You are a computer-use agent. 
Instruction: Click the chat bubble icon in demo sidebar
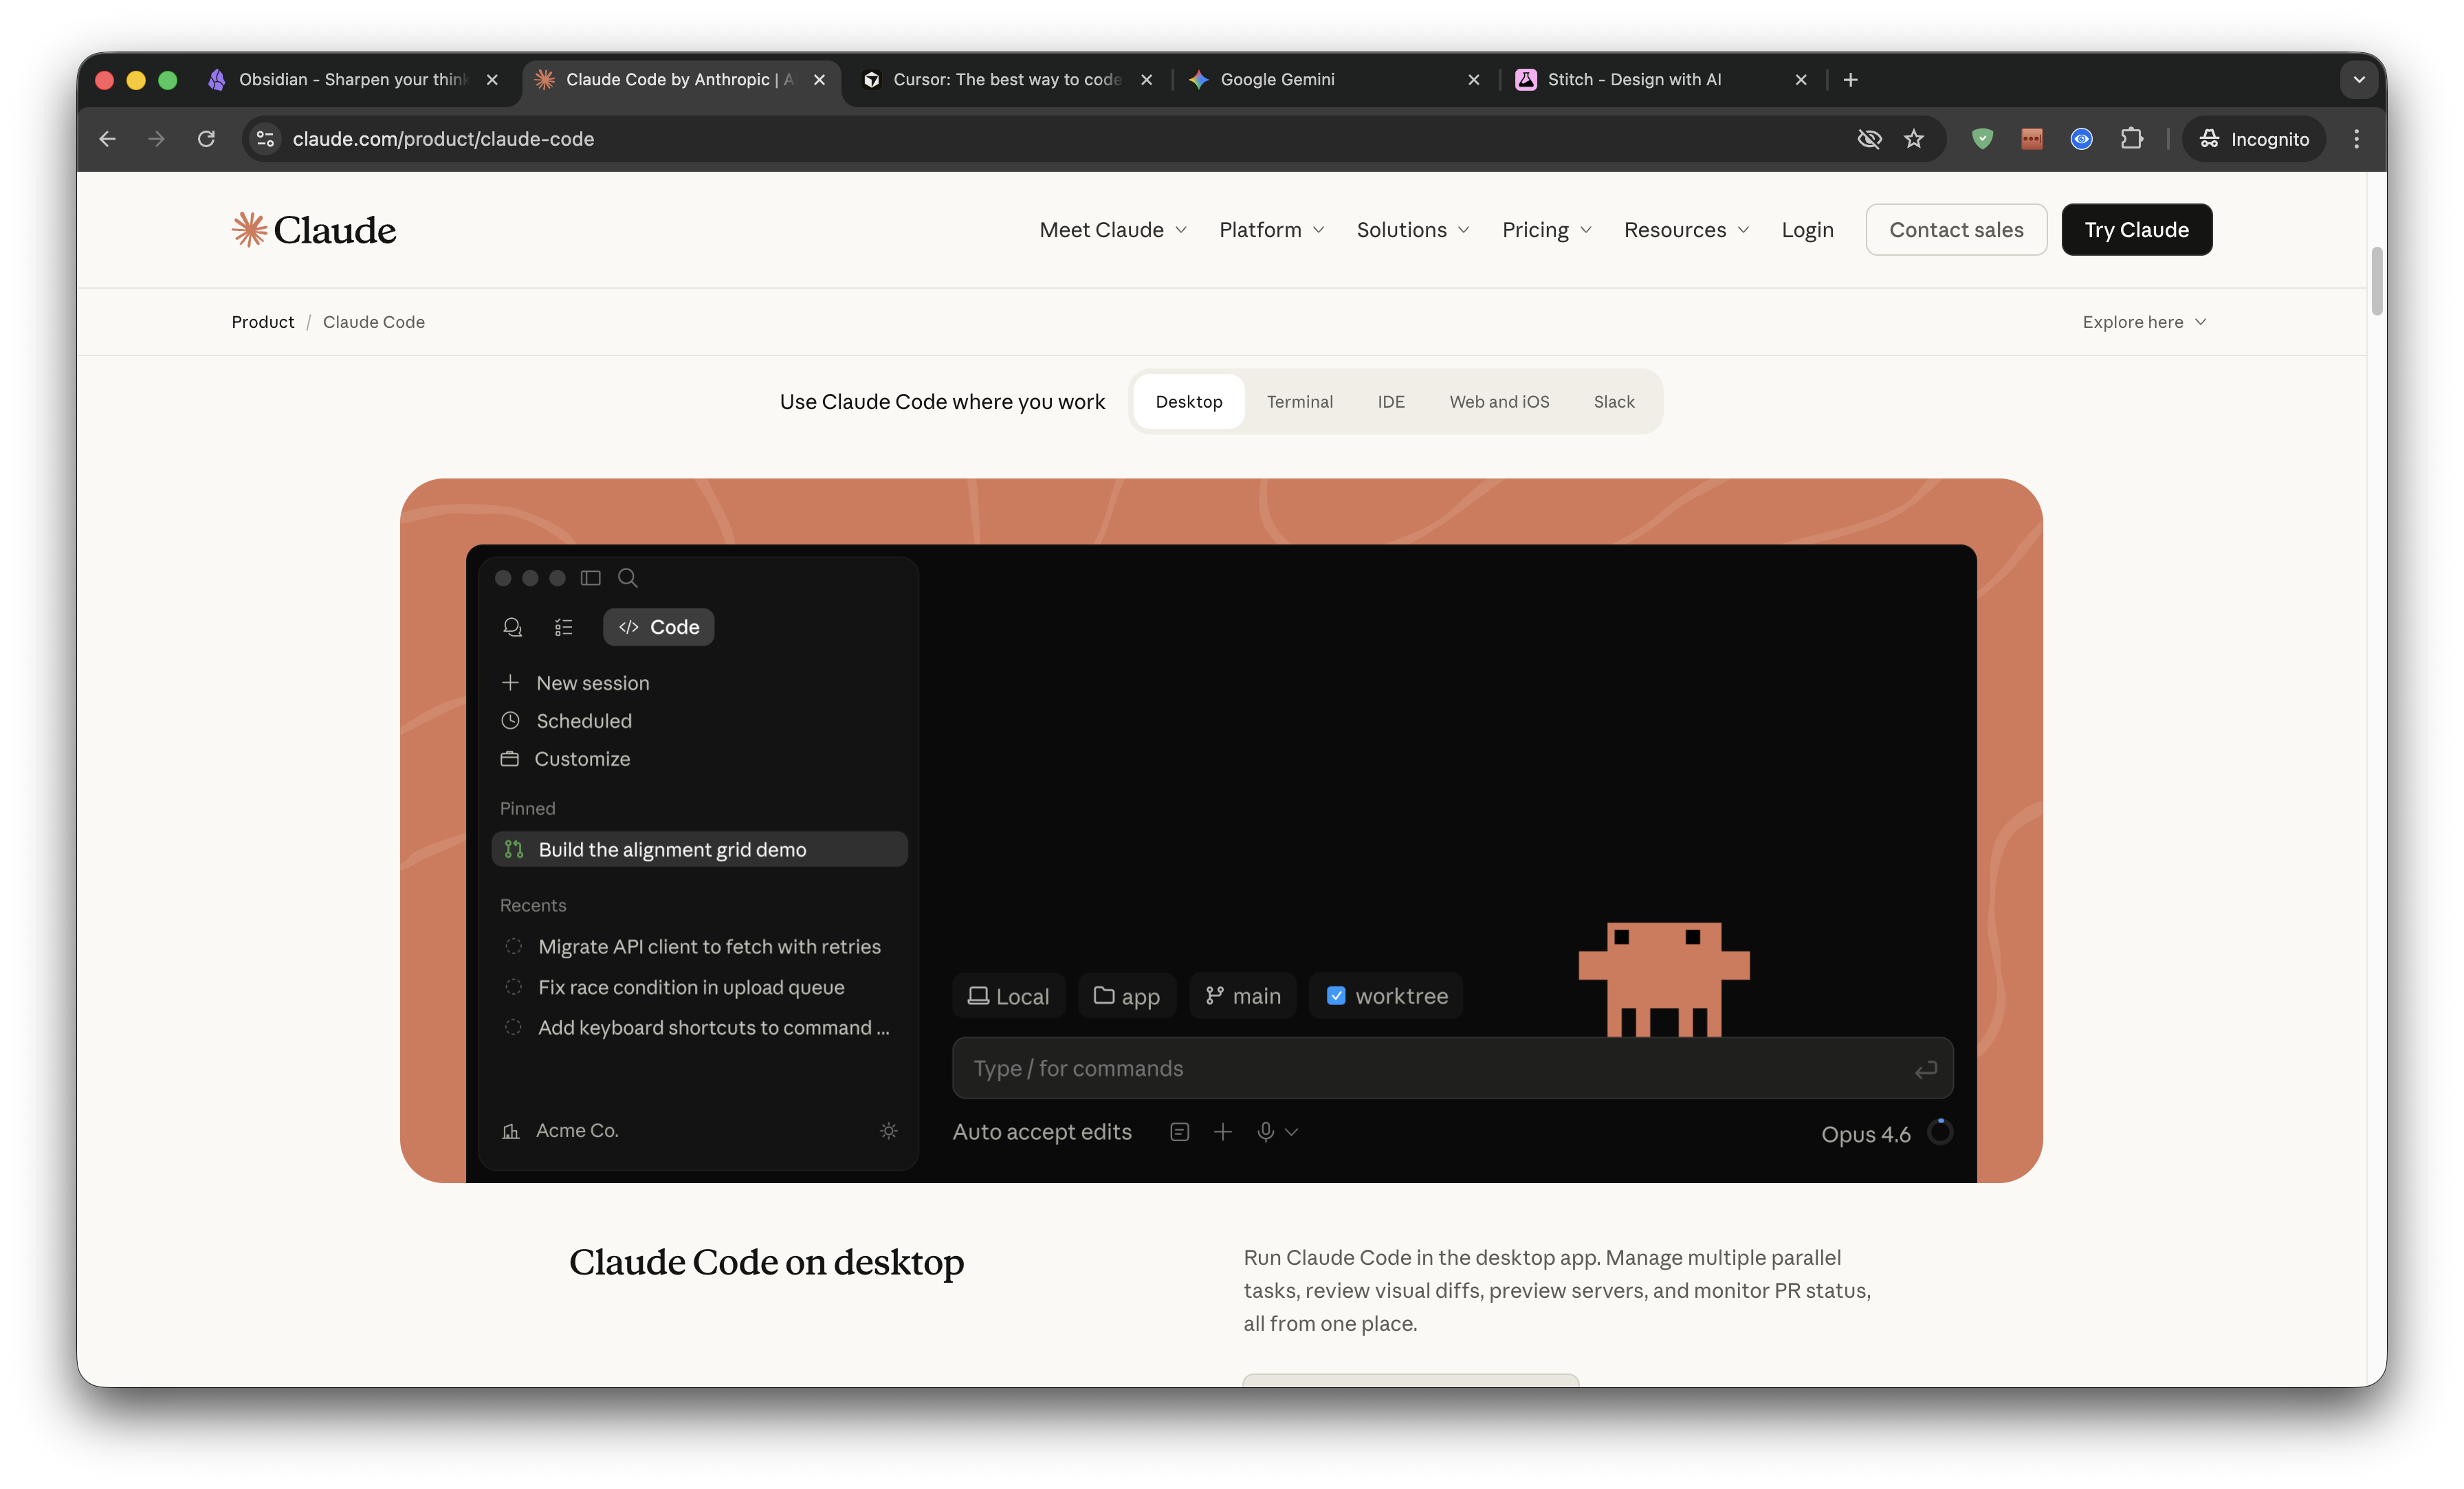(x=512, y=627)
